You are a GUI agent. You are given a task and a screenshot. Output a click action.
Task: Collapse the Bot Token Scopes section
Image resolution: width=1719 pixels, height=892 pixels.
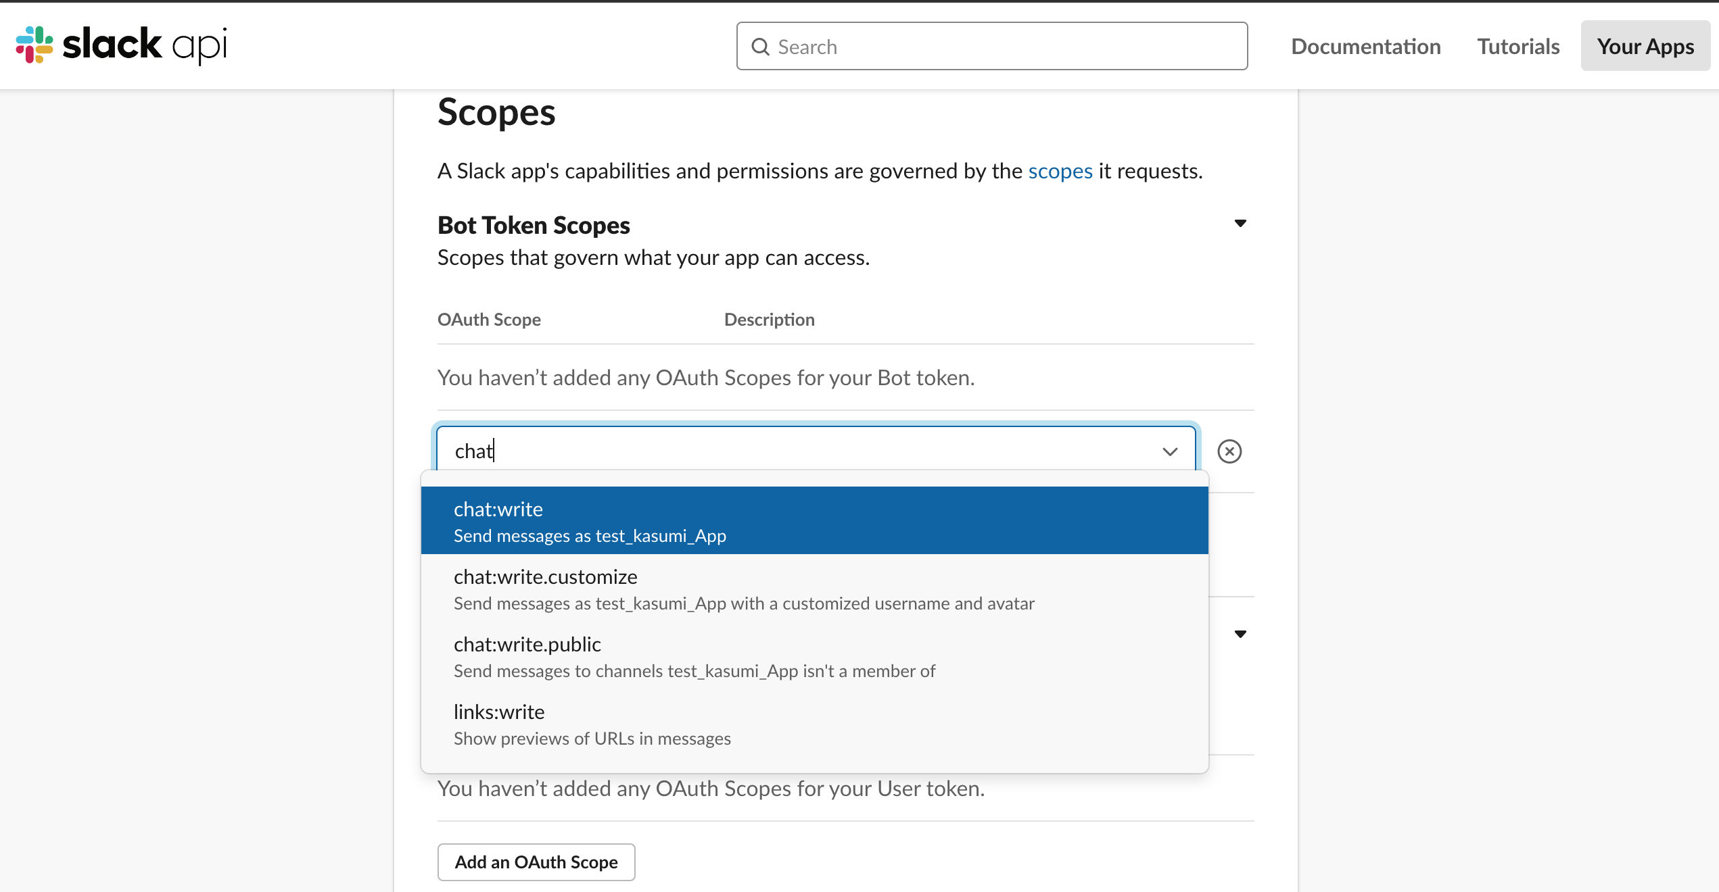tap(1240, 224)
